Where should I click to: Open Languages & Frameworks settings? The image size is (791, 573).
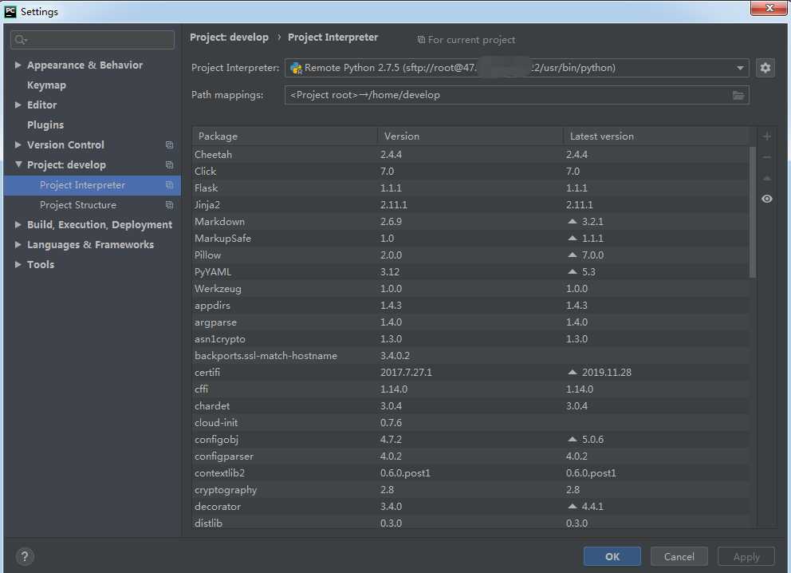point(90,245)
